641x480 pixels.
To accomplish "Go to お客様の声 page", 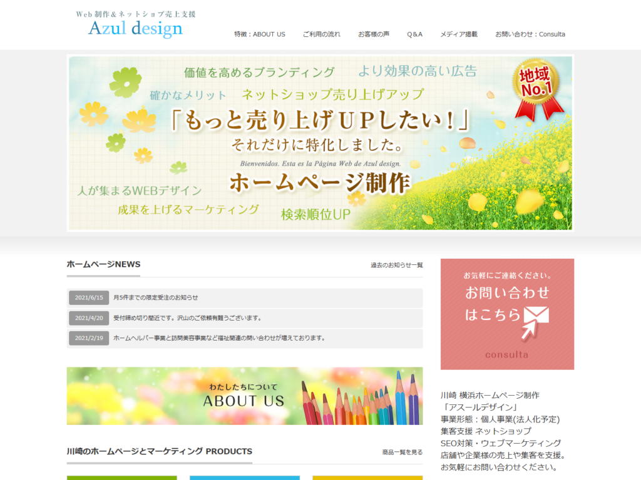I will pyautogui.click(x=374, y=34).
